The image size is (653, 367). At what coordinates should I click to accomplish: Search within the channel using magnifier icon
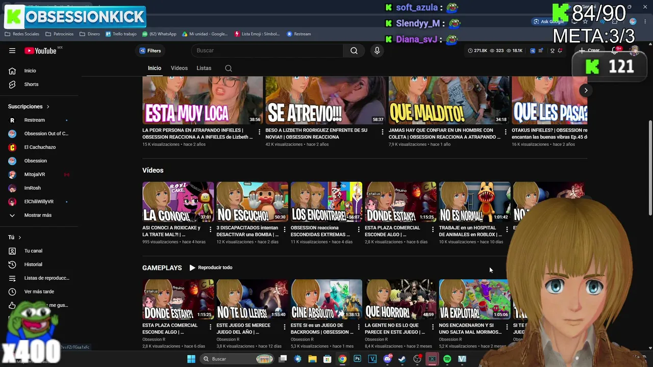tap(229, 68)
